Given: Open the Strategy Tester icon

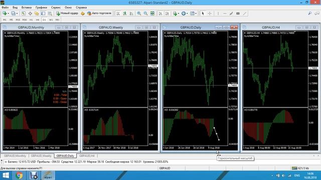Looking at the screenshot, I should (50, 13).
